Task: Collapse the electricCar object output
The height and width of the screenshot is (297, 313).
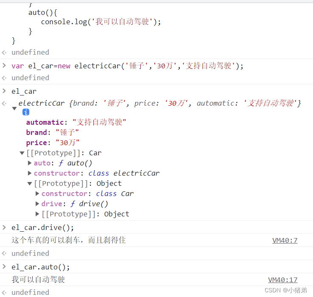Action: 14,109
